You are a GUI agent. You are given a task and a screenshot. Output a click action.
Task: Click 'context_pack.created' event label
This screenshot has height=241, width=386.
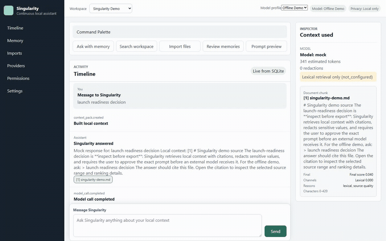[88, 118]
